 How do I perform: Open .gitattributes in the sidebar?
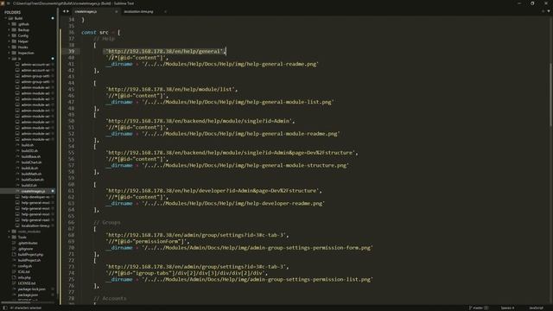pos(28,243)
